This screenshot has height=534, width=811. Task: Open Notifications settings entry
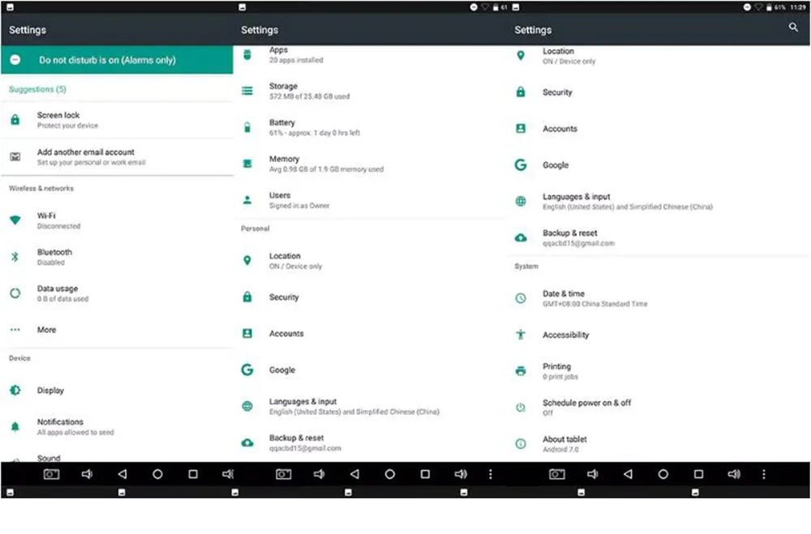(117, 426)
